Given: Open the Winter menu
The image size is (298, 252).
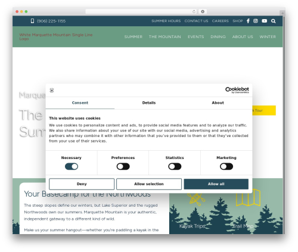Looking at the screenshot, I should point(268,37).
